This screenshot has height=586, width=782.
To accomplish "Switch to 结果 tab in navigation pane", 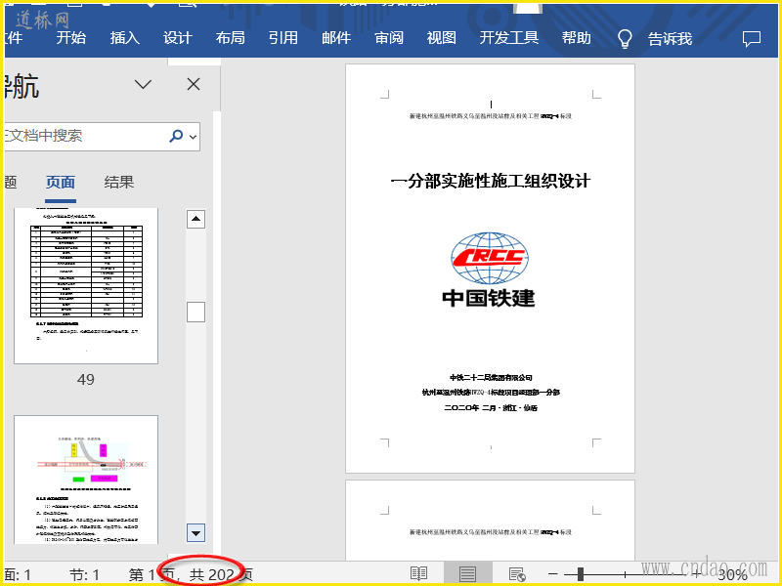I will pyautogui.click(x=119, y=183).
